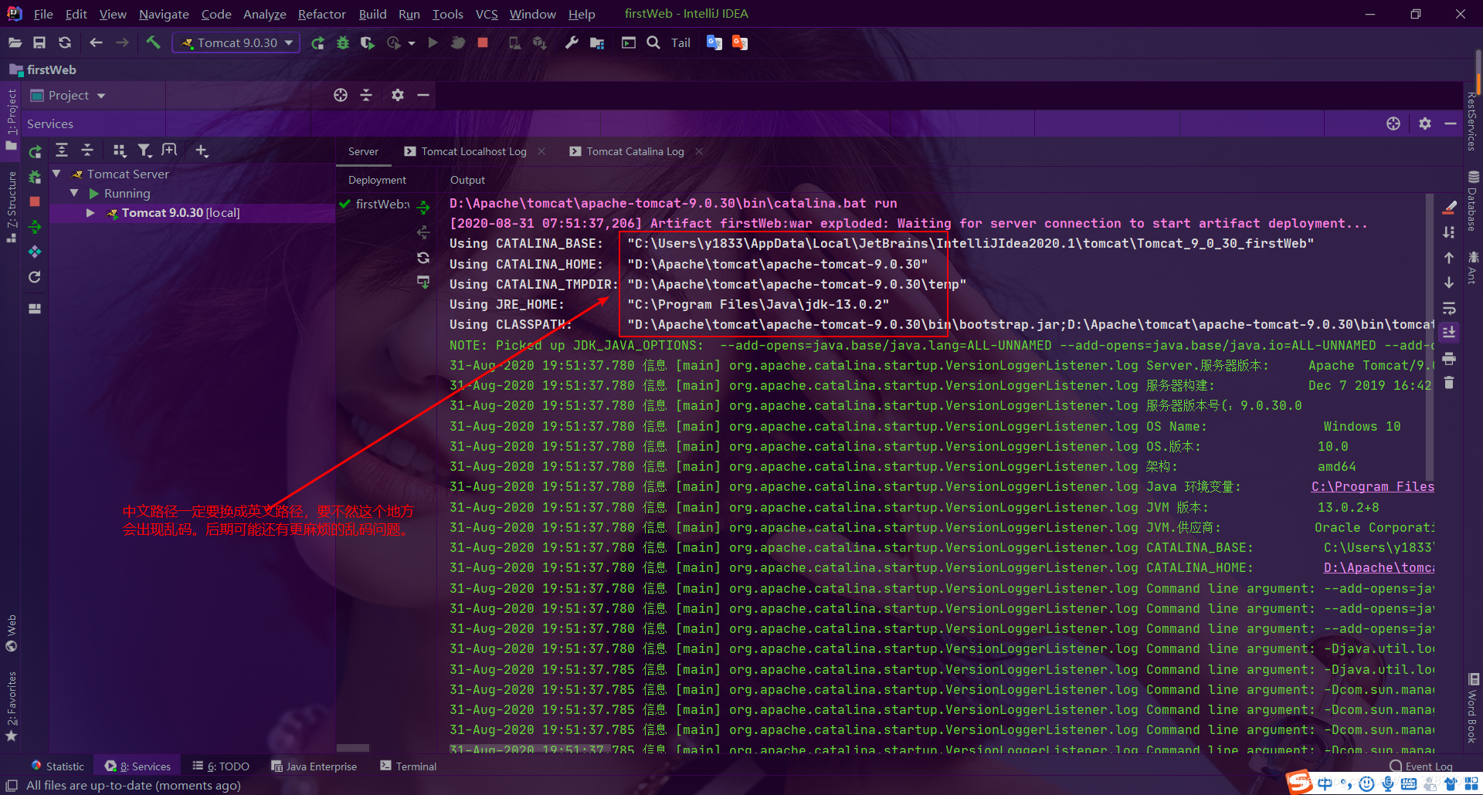Image resolution: width=1483 pixels, height=795 pixels.
Task: Collapse all in Project panel header
Action: click(x=367, y=95)
